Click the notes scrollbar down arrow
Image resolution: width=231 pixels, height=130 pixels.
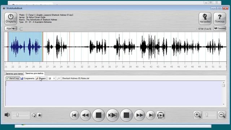pyautogui.click(x=223, y=104)
